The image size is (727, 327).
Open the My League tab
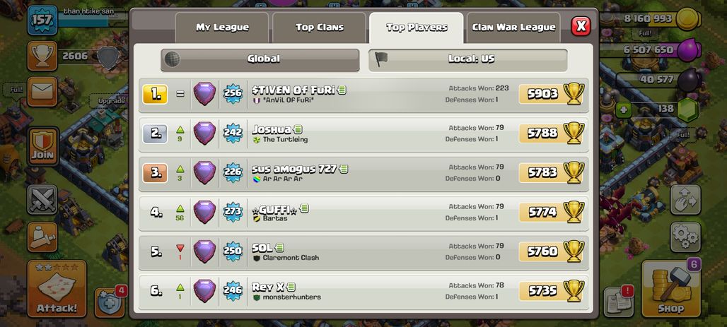click(x=222, y=28)
